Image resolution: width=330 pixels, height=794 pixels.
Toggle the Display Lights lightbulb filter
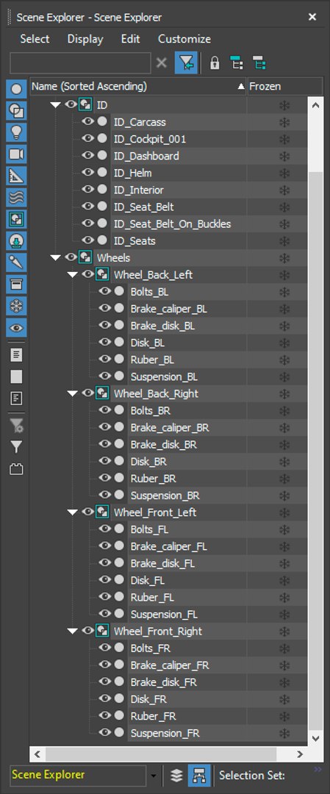click(x=16, y=132)
